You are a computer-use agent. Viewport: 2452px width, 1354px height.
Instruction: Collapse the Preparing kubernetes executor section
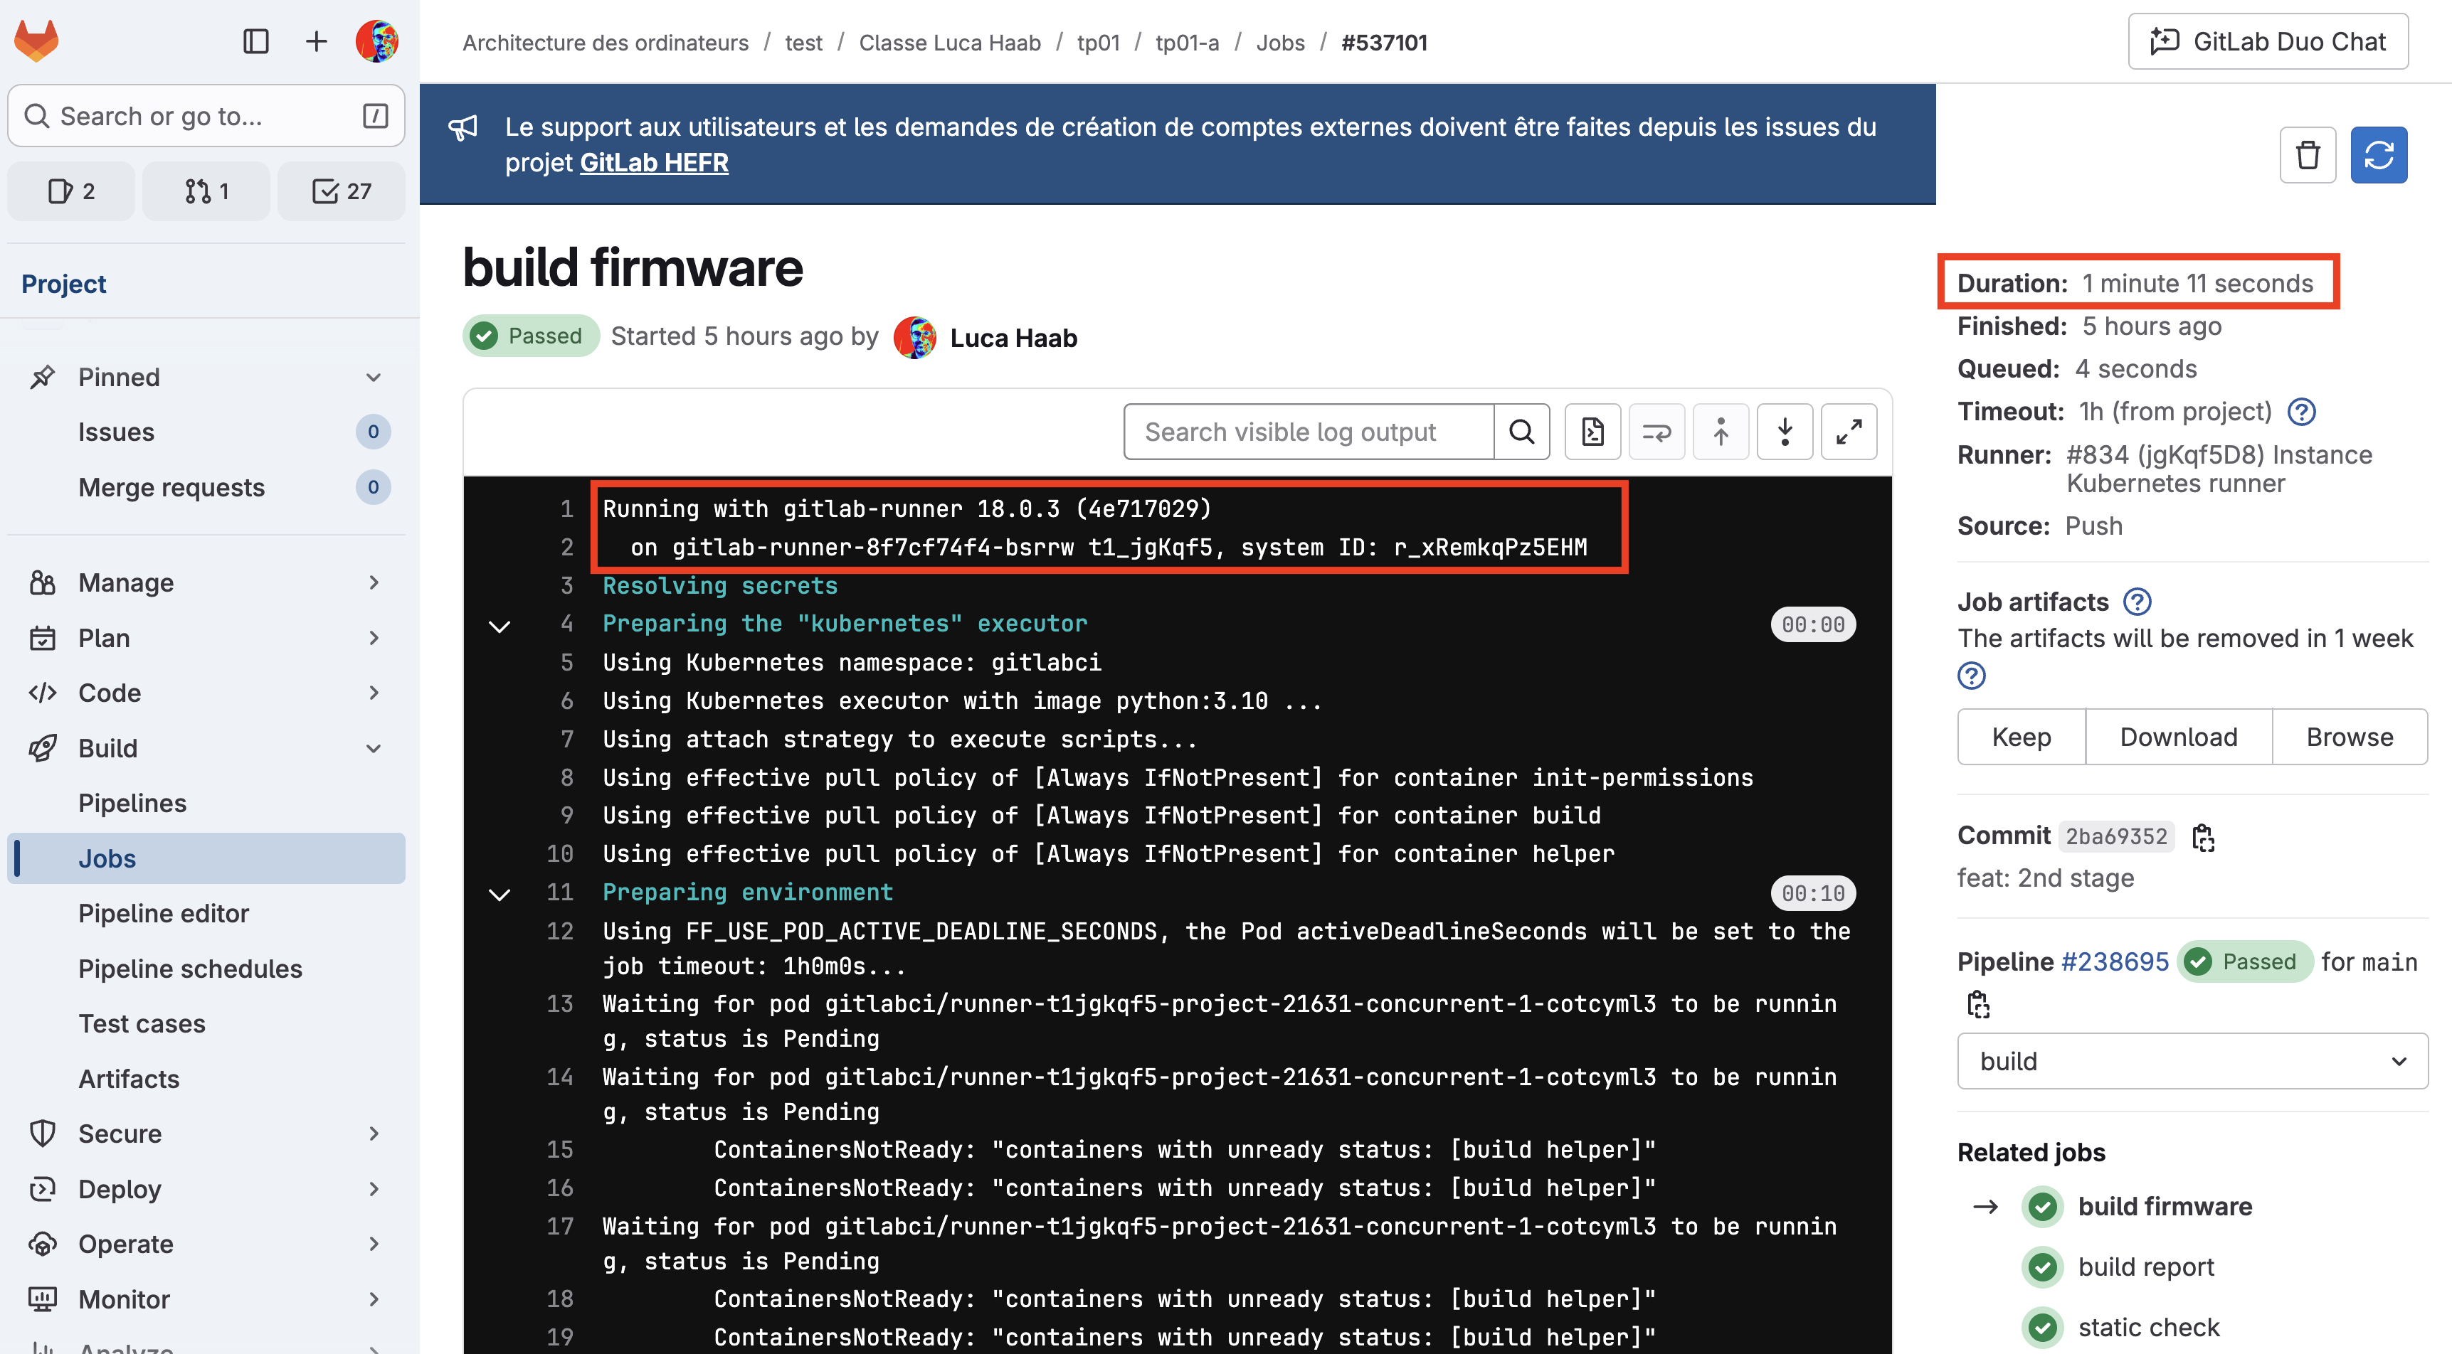(x=500, y=625)
